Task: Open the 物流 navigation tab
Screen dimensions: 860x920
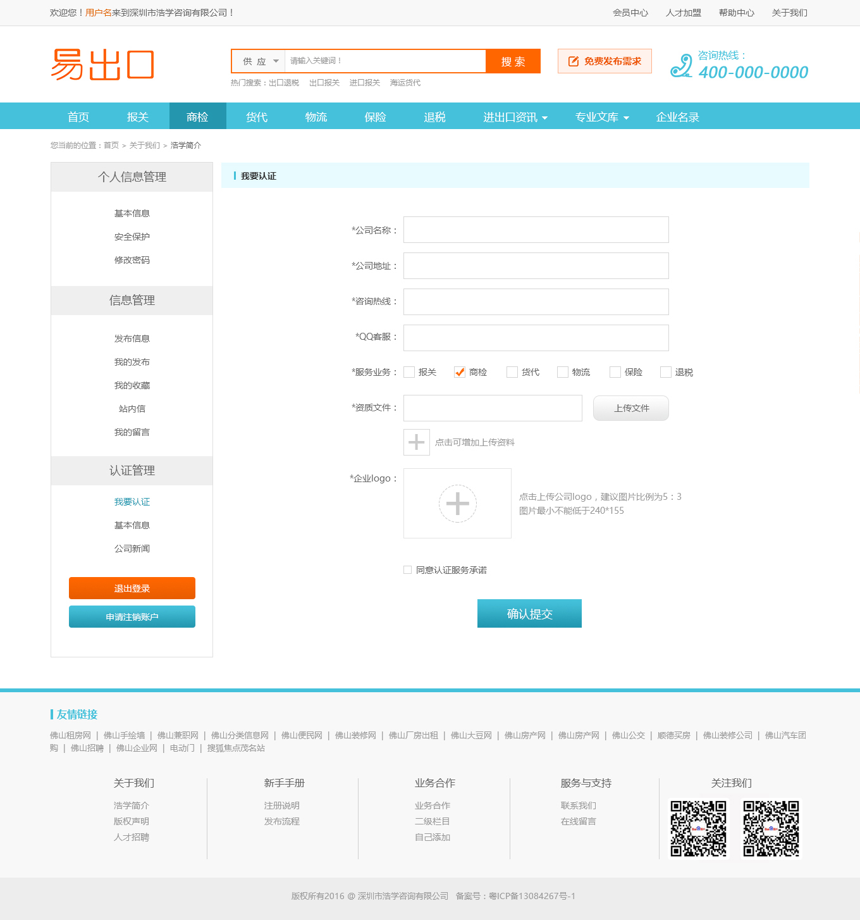Action: pyautogui.click(x=316, y=117)
